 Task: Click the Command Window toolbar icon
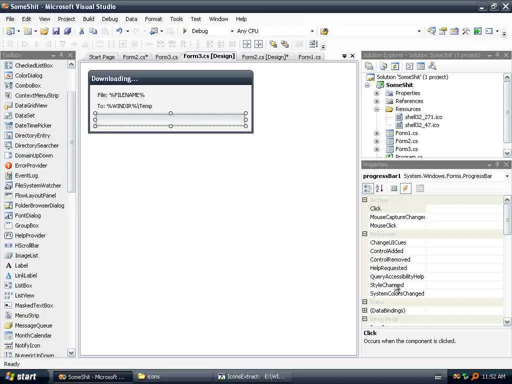(x=489, y=31)
